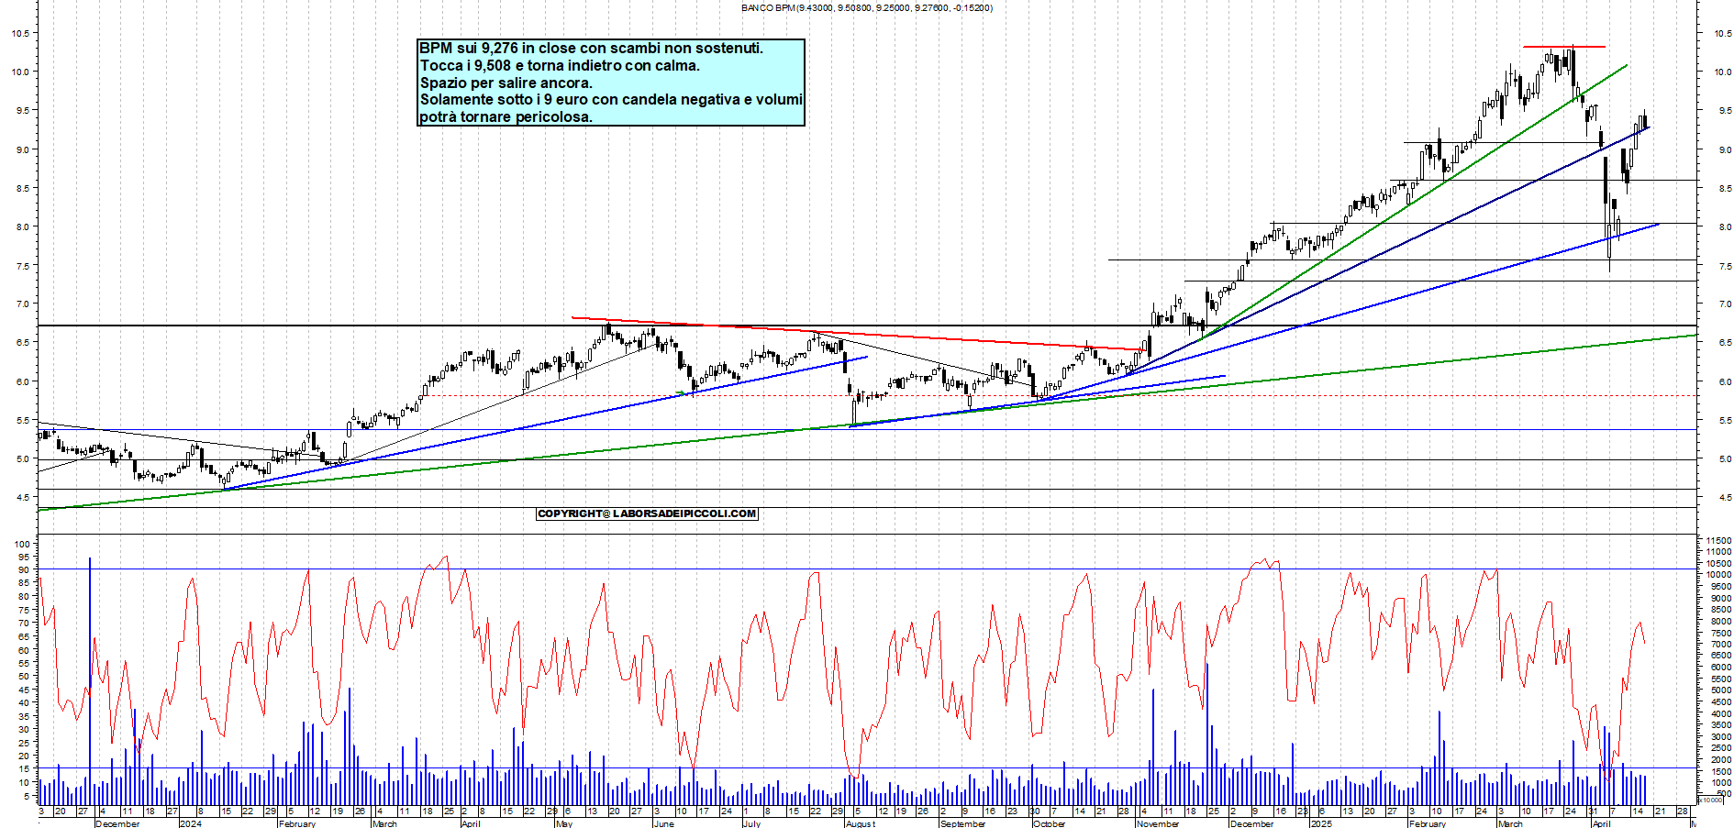Click the 8500 volume scale label

click(1721, 610)
